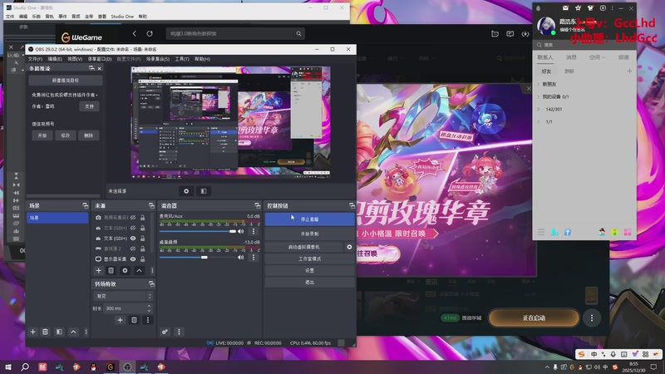Click QQ add friend icon at bottom

(554, 232)
